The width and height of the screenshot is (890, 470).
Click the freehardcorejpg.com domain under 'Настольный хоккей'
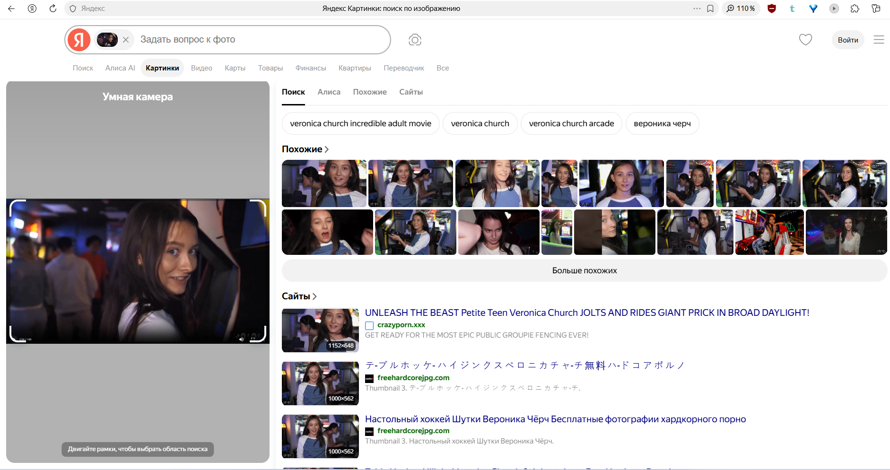point(413,431)
